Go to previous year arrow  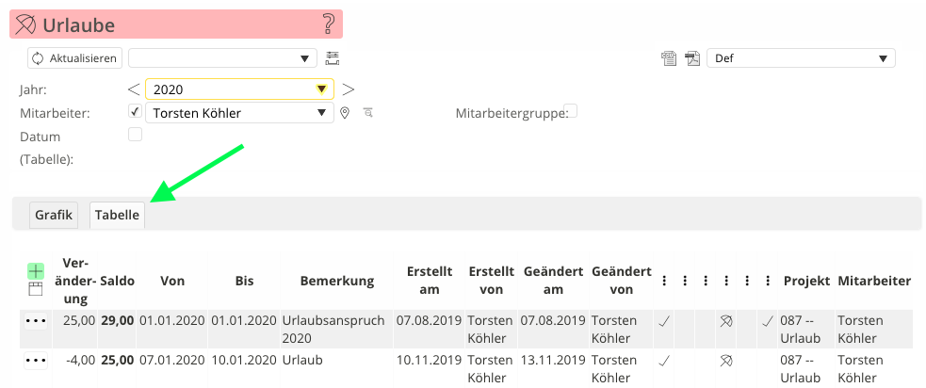pos(134,89)
